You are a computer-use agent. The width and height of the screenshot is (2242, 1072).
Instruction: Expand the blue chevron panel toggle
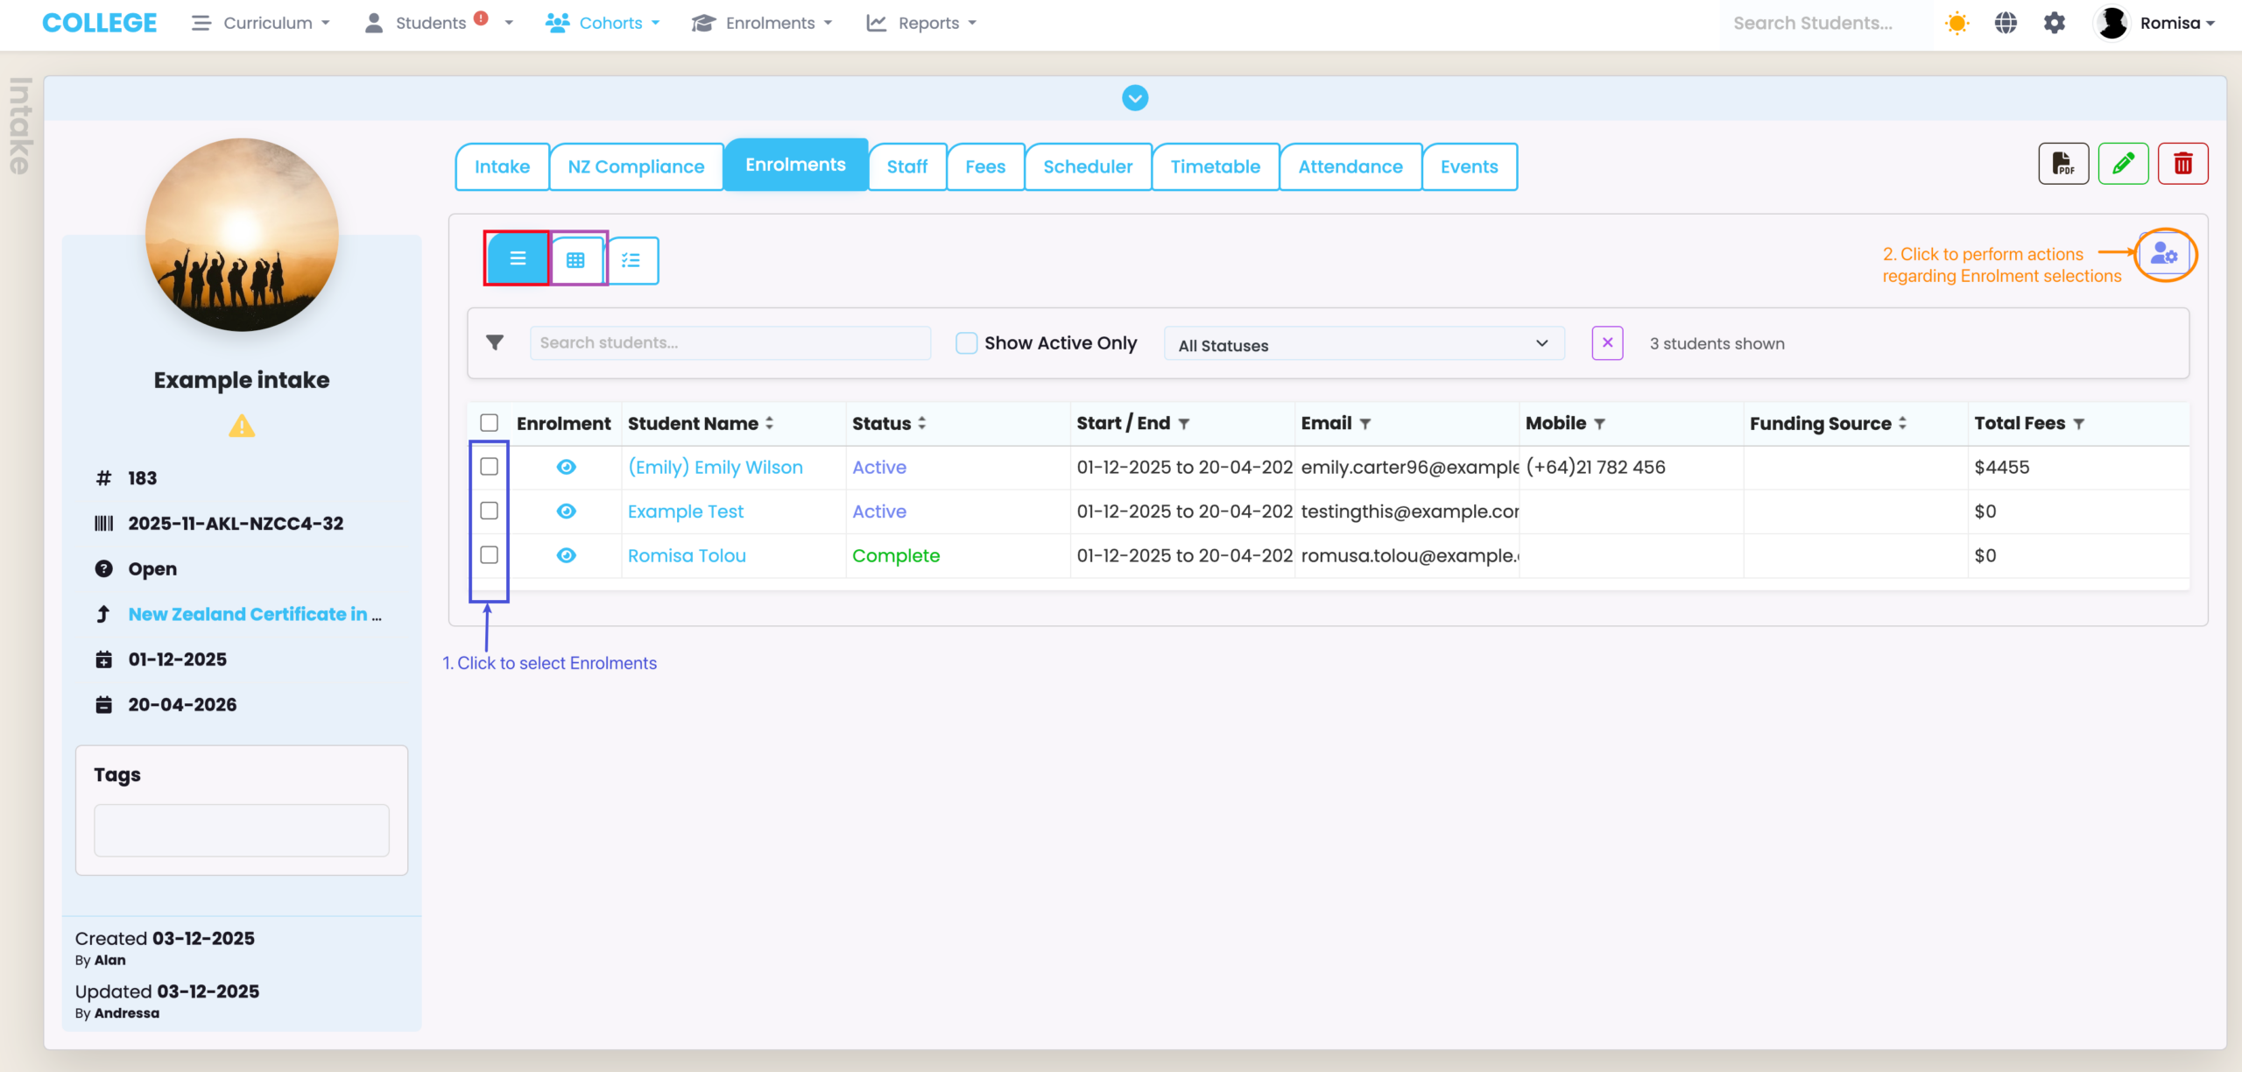tap(1135, 98)
